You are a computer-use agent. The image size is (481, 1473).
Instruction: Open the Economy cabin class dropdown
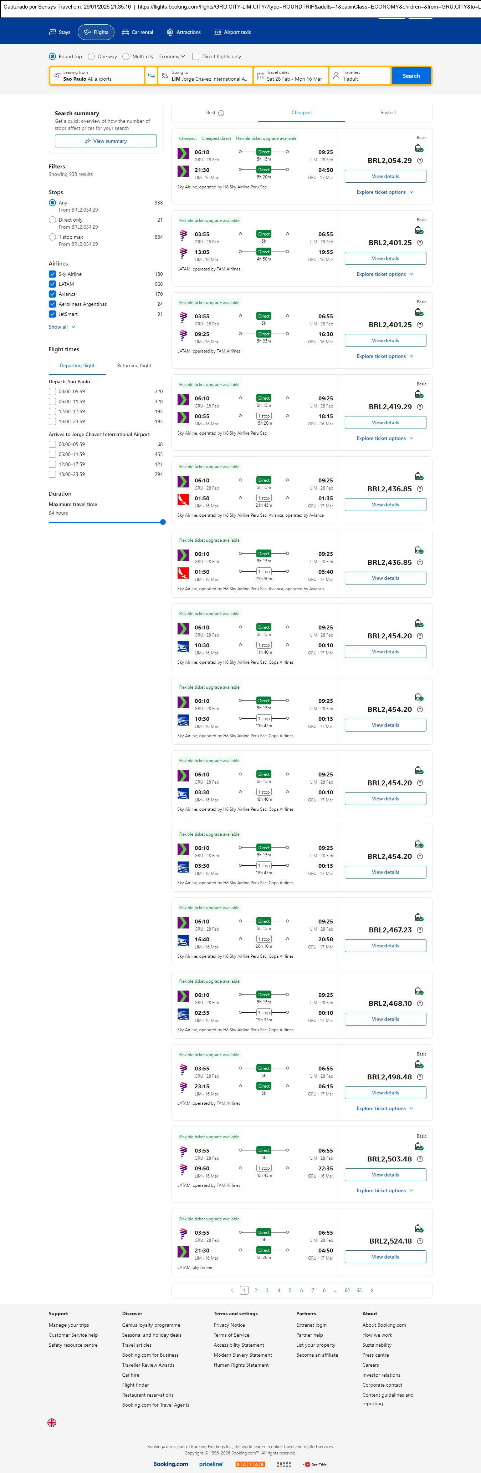coord(172,57)
